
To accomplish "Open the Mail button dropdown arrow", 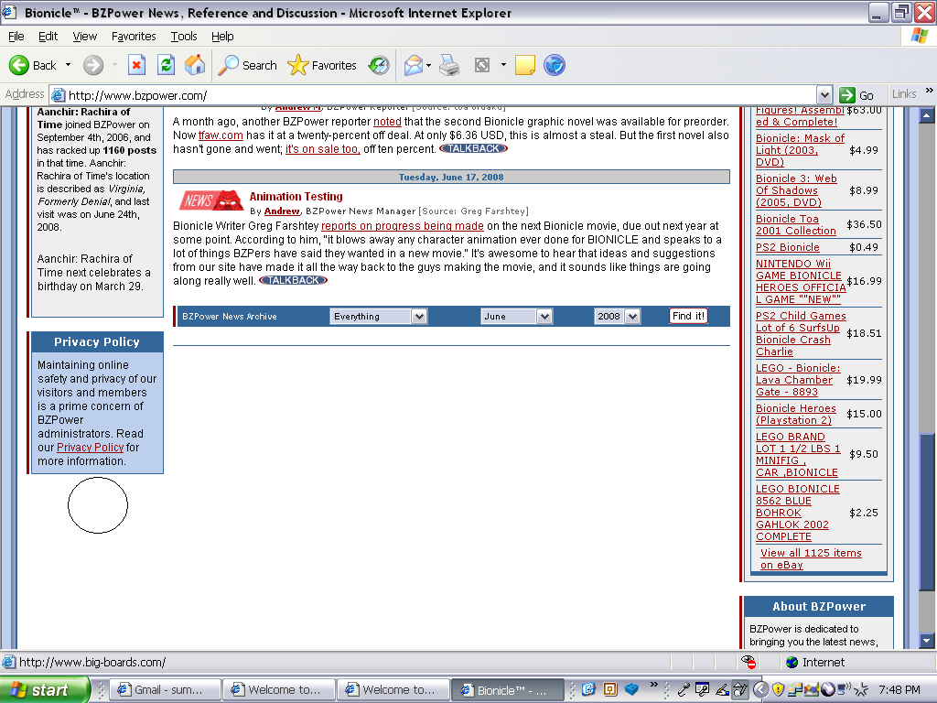I will click(428, 65).
